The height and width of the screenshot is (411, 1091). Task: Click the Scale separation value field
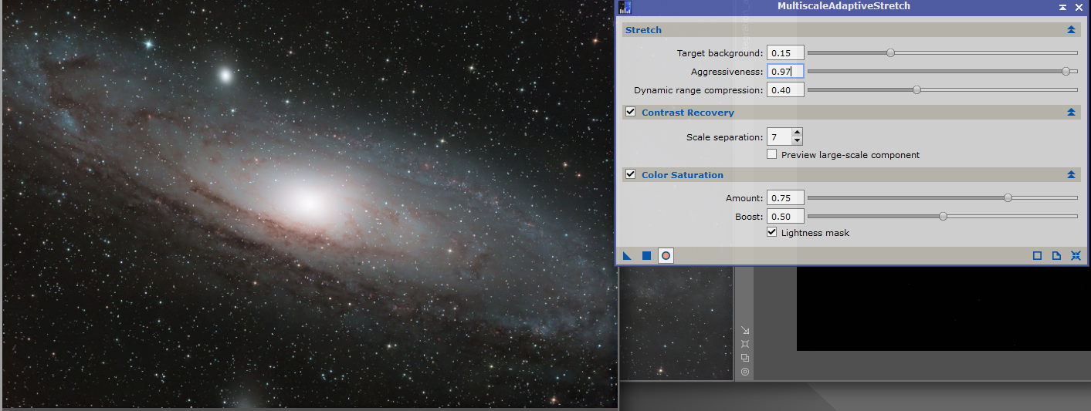pos(779,137)
